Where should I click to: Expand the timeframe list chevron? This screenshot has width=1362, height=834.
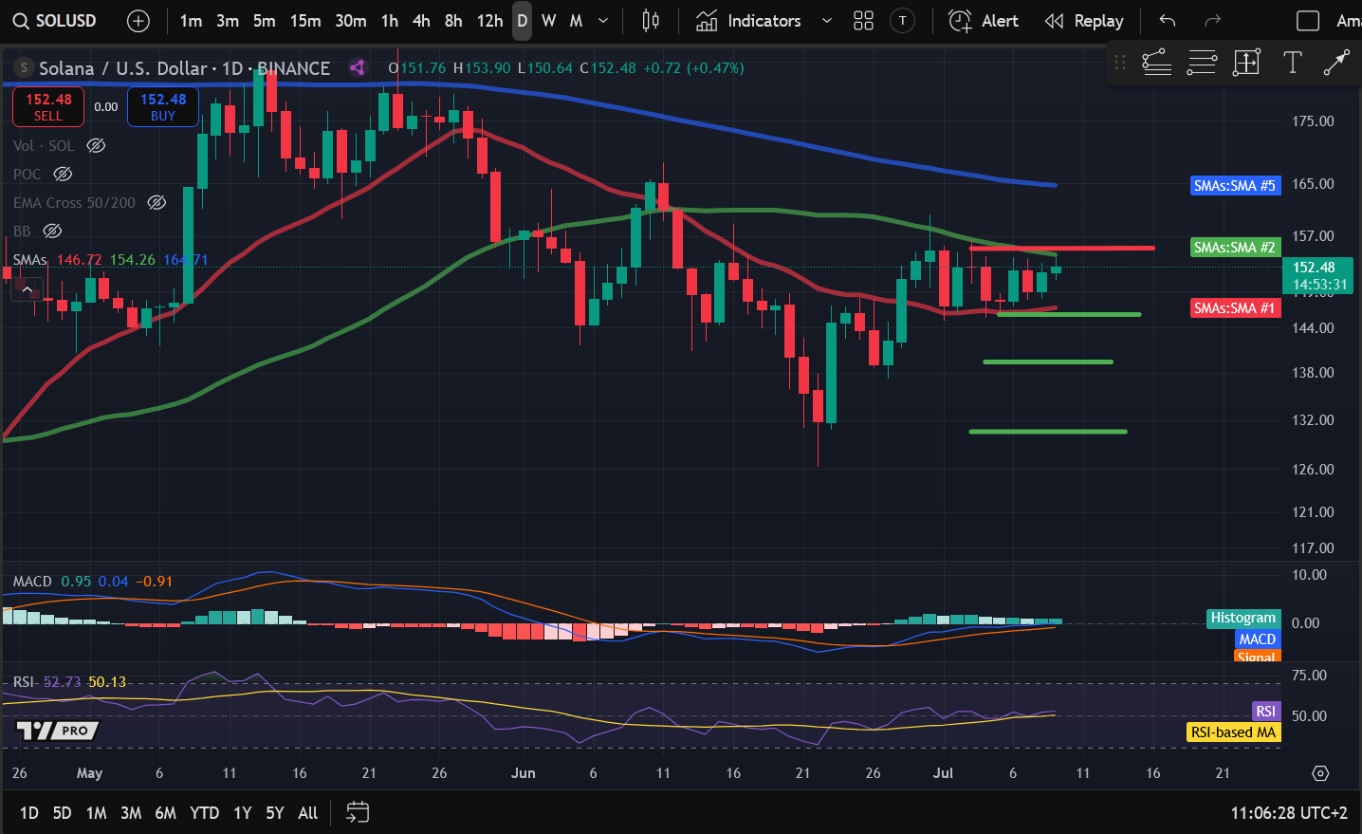click(603, 21)
